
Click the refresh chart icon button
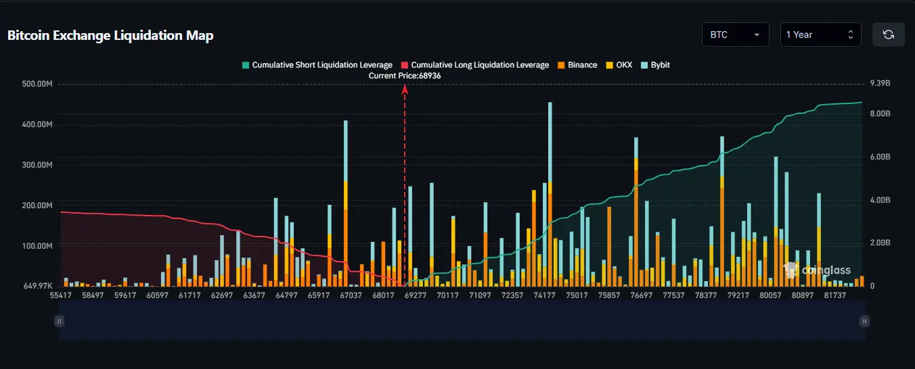coord(889,34)
